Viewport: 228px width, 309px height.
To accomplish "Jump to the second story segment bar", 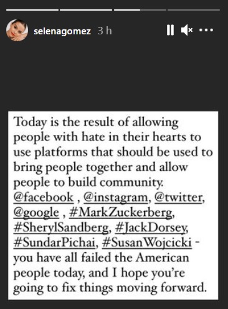I will pyautogui.click(x=86, y=10).
